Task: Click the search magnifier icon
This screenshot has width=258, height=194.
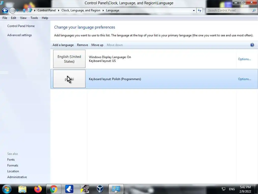Action: click(254, 10)
